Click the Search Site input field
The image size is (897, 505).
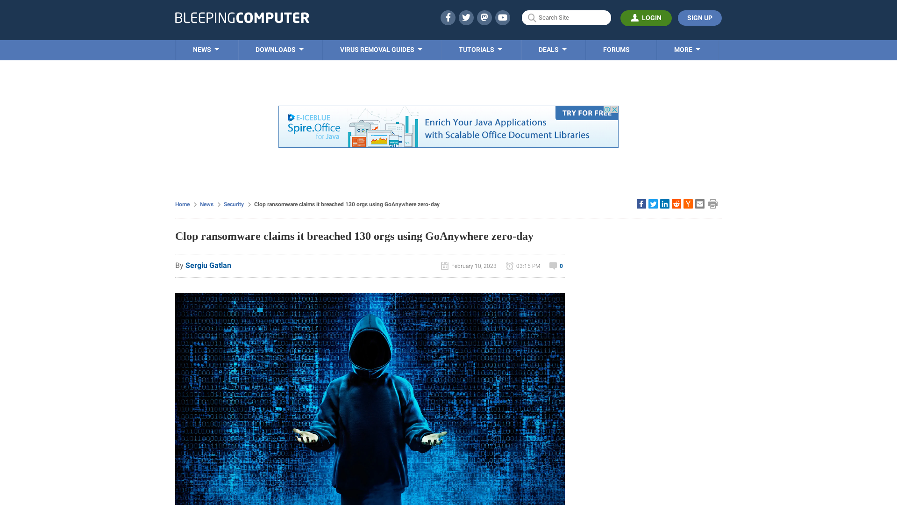coord(566,17)
